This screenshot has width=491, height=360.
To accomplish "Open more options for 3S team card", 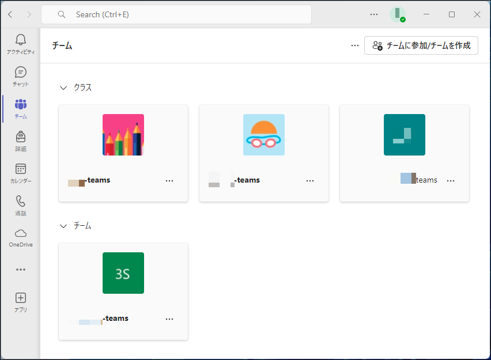I will point(169,319).
